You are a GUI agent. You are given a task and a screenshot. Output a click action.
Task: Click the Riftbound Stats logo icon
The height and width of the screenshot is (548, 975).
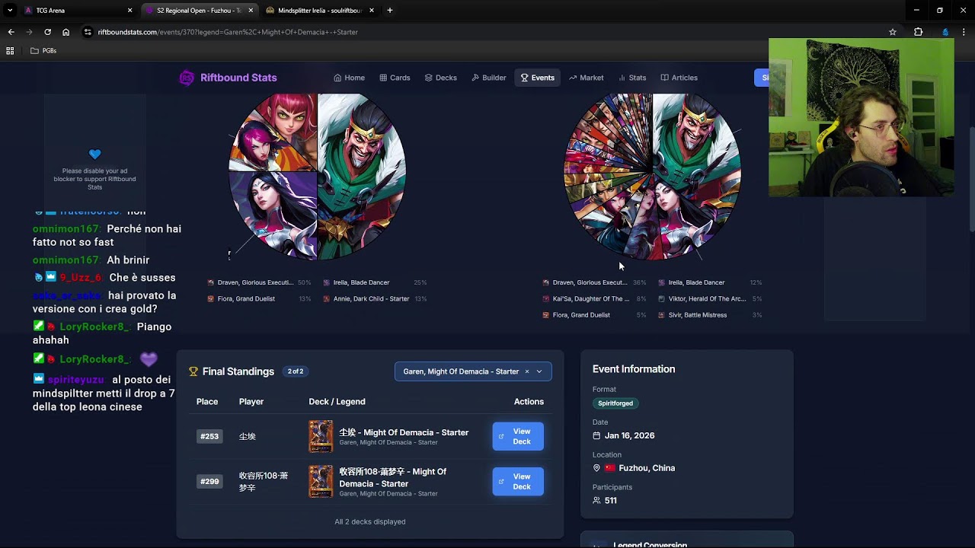pos(187,78)
